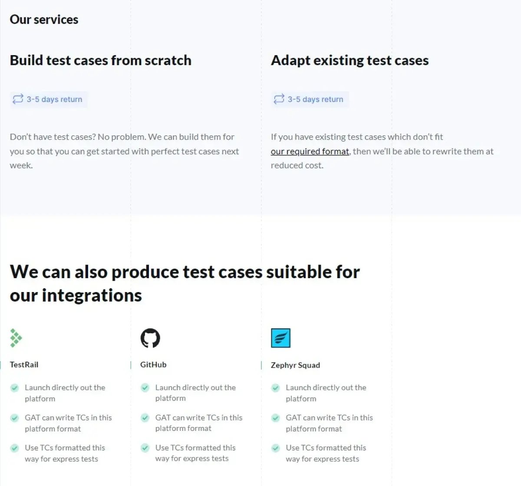The height and width of the screenshot is (486, 521).
Task: Click return arrows icon under Build test cases
Action: (18, 99)
